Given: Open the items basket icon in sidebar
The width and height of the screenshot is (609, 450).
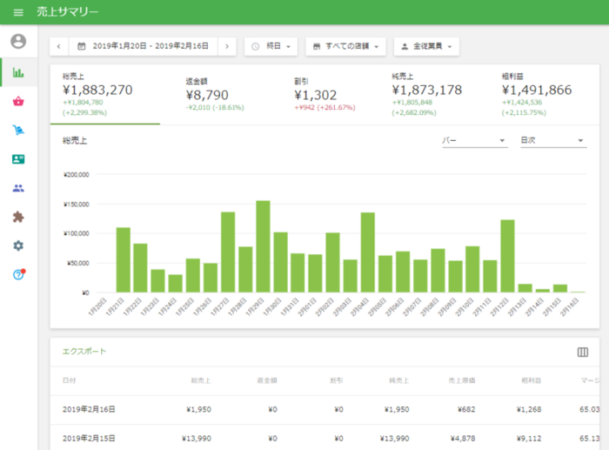Looking at the screenshot, I should click(x=18, y=102).
